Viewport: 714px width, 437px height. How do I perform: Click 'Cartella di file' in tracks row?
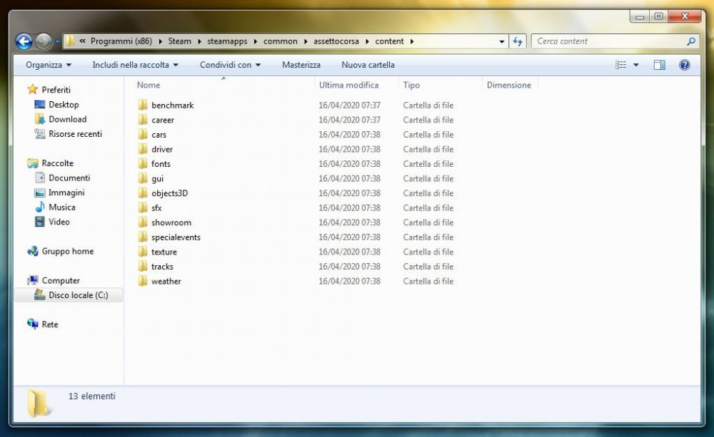pyautogui.click(x=428, y=267)
